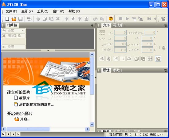Open the 窗口 menu
This screenshot has width=169, height=138.
click(x=58, y=11)
